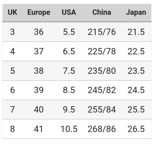Select China size 215/76 cell

click(x=102, y=32)
